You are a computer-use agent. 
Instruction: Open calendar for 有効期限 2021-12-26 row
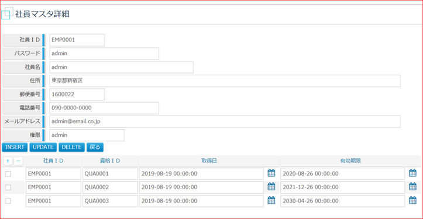(412, 187)
